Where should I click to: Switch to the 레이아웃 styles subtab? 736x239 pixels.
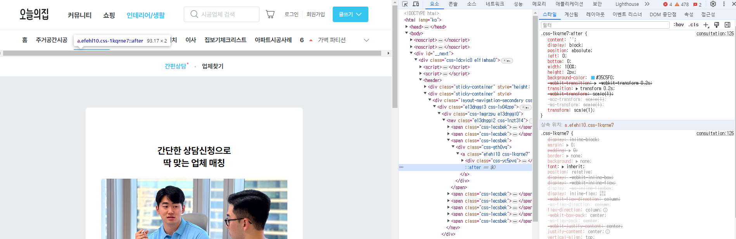pyautogui.click(x=595, y=14)
